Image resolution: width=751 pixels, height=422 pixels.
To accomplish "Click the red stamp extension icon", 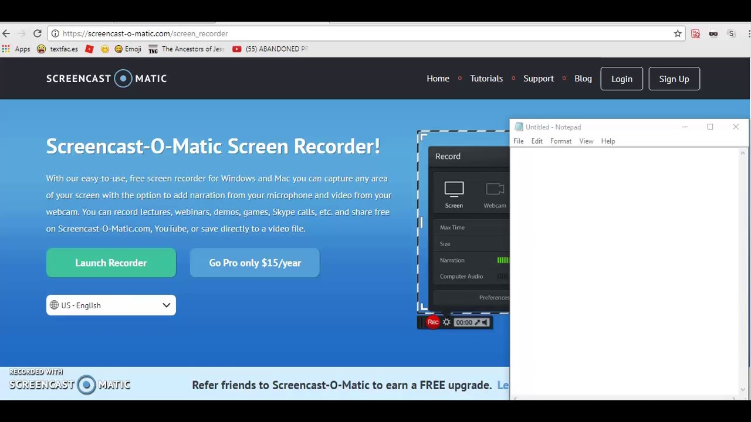I will 696,33.
